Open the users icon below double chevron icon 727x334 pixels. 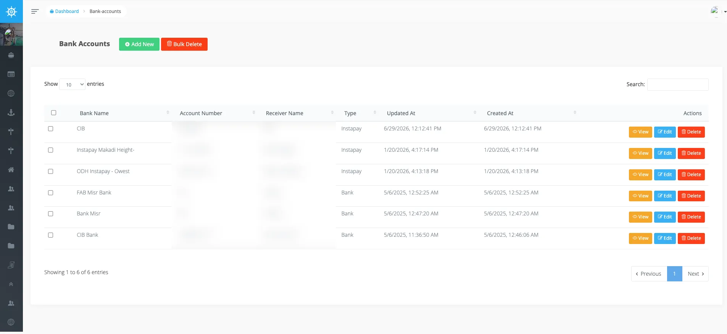coord(11,303)
